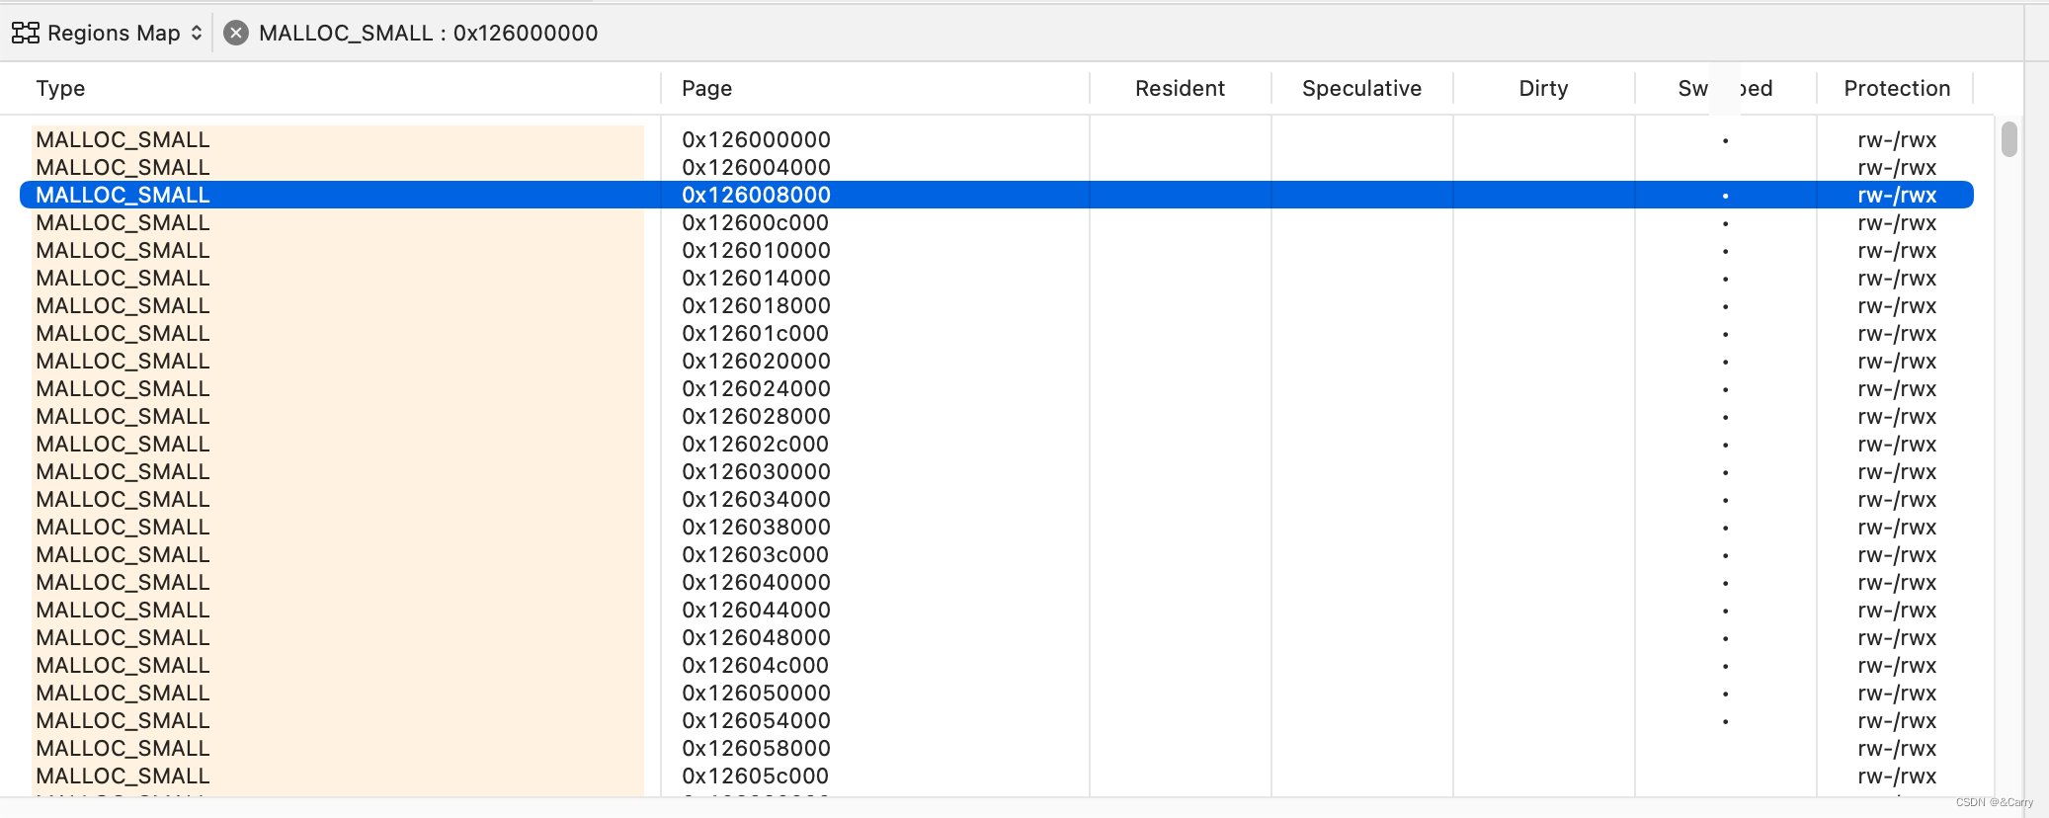Sort by the Protection column header
The image size is (2049, 818).
point(1897,88)
